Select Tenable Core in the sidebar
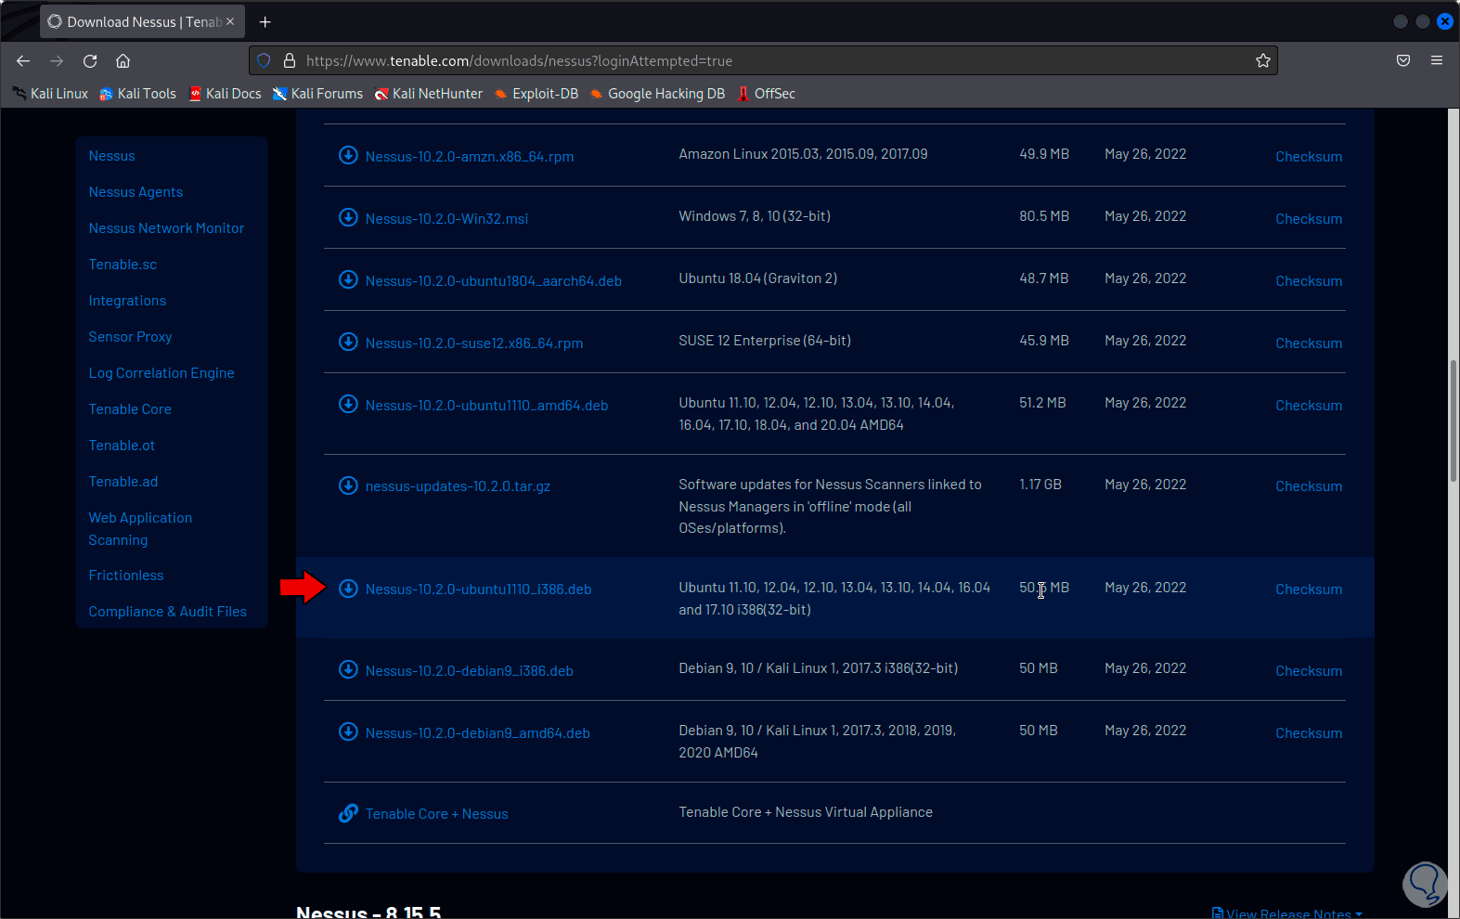 [130, 409]
